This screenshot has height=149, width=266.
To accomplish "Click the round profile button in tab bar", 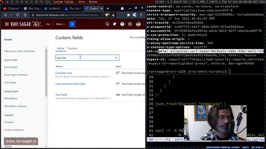I will (x=122, y=8).
